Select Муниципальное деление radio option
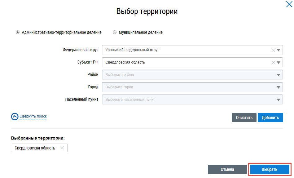Viewport: 294px width, 178px height. pos(115,32)
